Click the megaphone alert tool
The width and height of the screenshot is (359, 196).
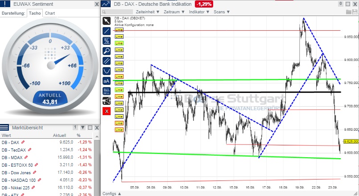click(x=107, y=101)
